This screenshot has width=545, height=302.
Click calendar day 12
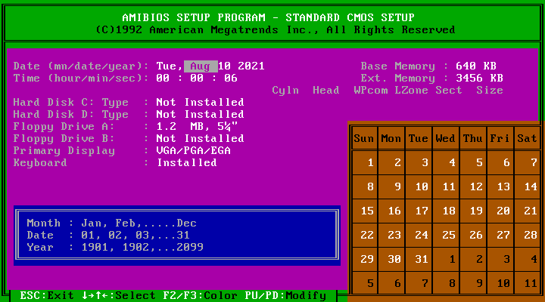pyautogui.click(x=476, y=187)
